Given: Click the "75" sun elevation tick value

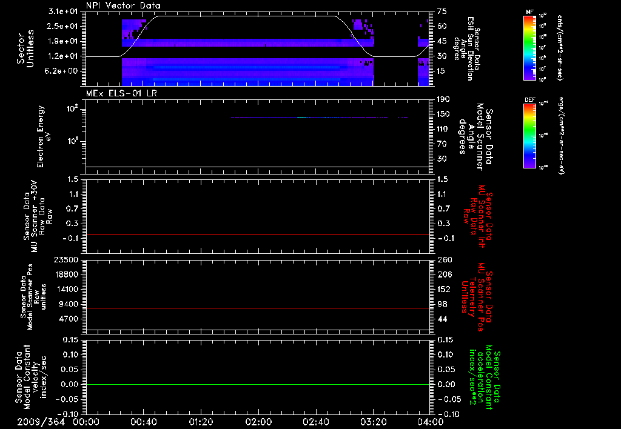Looking at the screenshot, I should point(442,12).
